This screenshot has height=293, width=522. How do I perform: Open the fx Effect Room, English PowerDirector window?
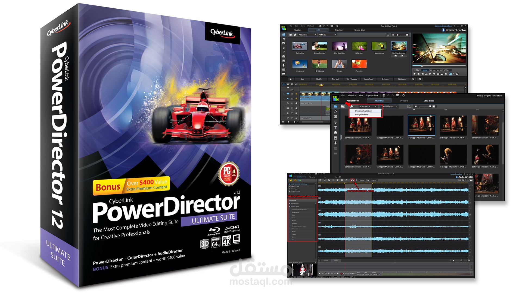coord(284,39)
